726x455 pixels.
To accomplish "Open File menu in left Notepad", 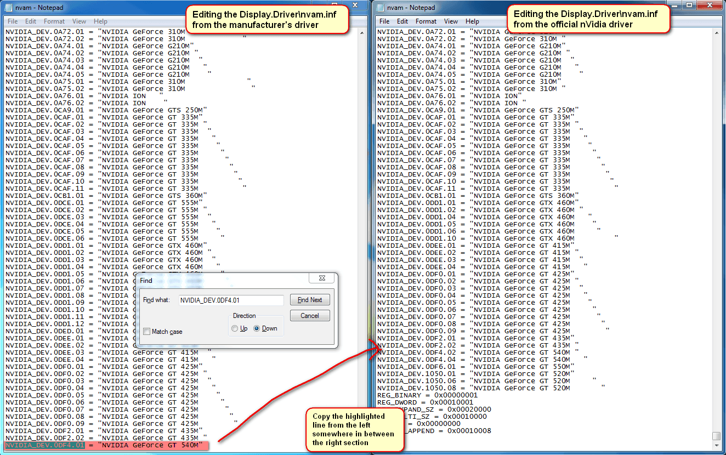I will [12, 21].
